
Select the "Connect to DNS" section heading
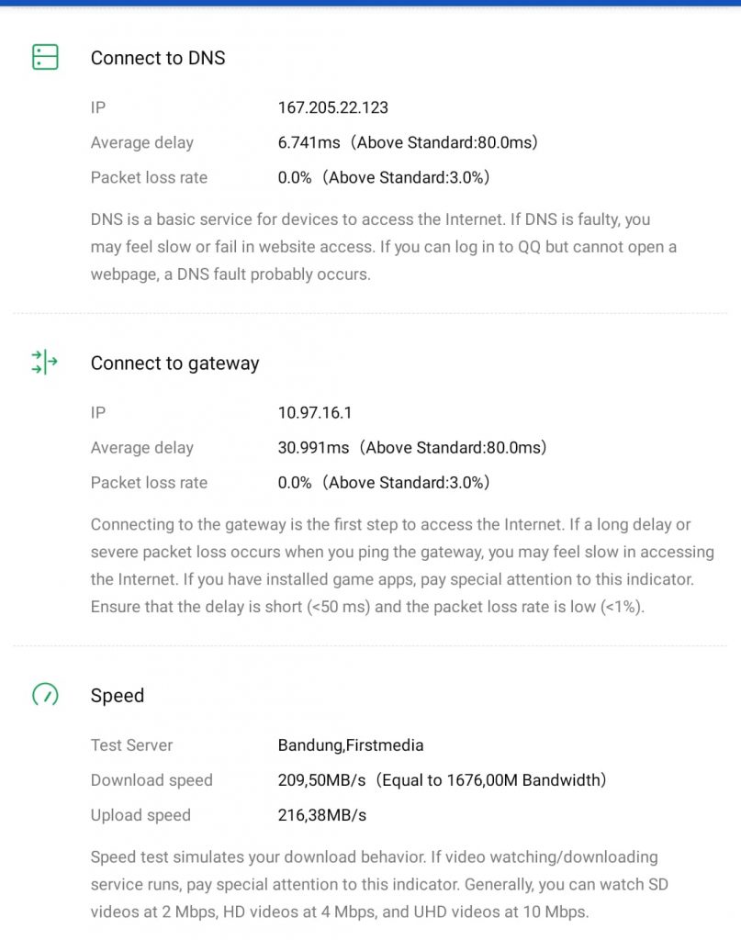tap(158, 58)
